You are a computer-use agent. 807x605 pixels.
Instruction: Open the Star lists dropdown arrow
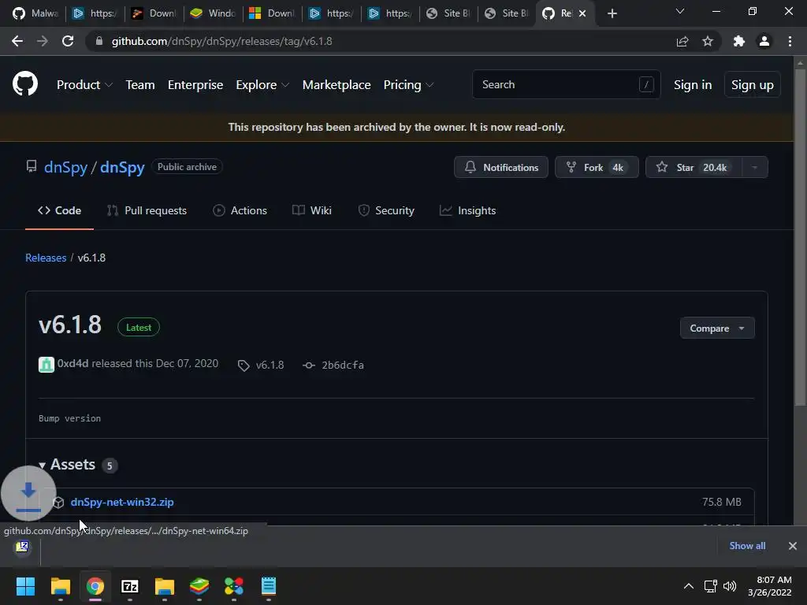pyautogui.click(x=754, y=167)
